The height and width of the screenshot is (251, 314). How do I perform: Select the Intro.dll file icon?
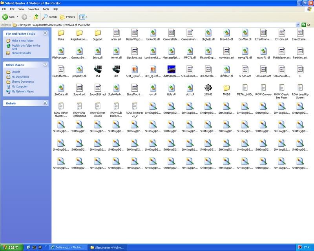click(98, 51)
